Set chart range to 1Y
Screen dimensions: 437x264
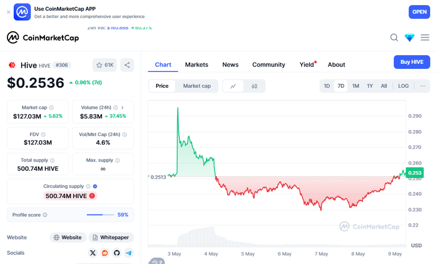[370, 86]
